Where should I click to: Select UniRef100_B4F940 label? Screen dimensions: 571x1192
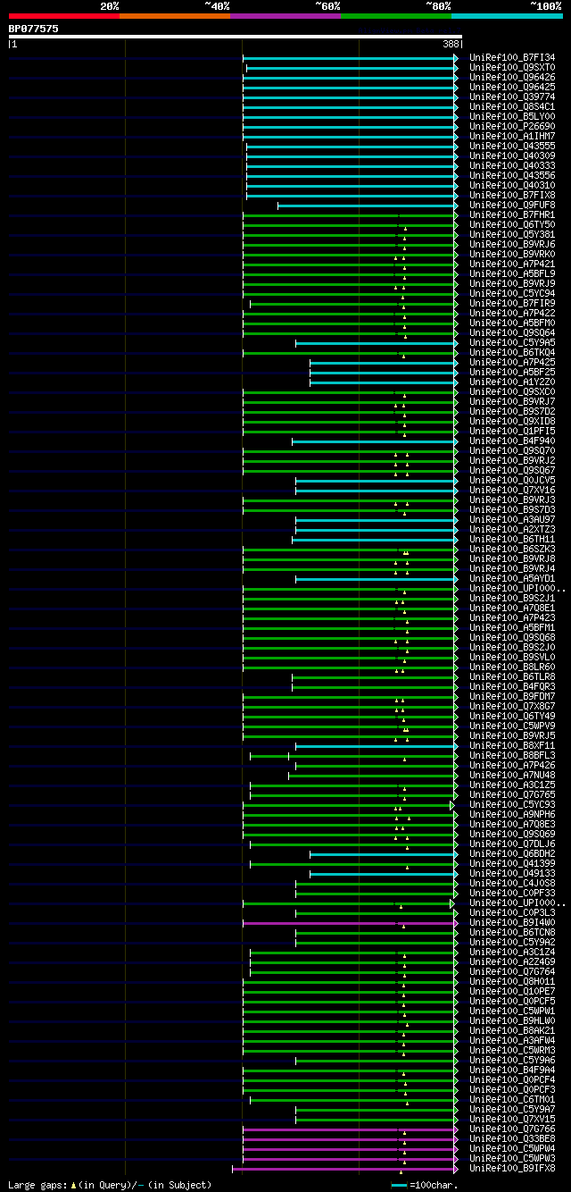pyautogui.click(x=512, y=441)
